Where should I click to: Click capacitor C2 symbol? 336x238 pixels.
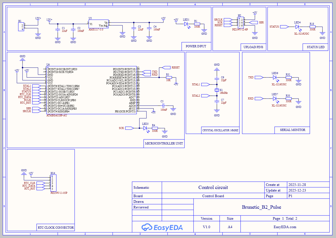pyautogui.click(x=73, y=30)
